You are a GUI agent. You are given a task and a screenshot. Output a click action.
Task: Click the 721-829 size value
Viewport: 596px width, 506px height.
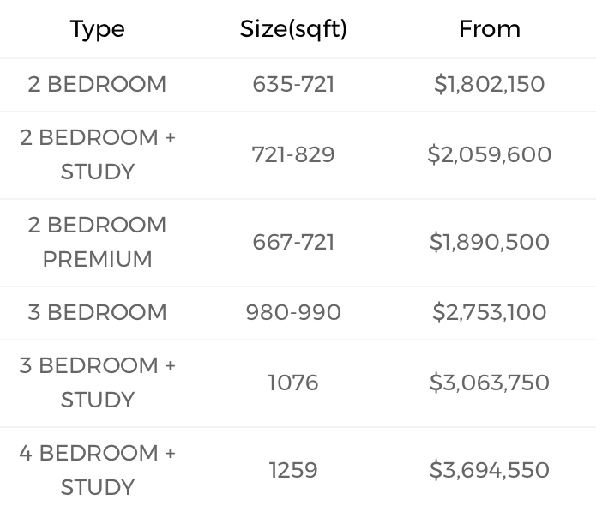(293, 154)
